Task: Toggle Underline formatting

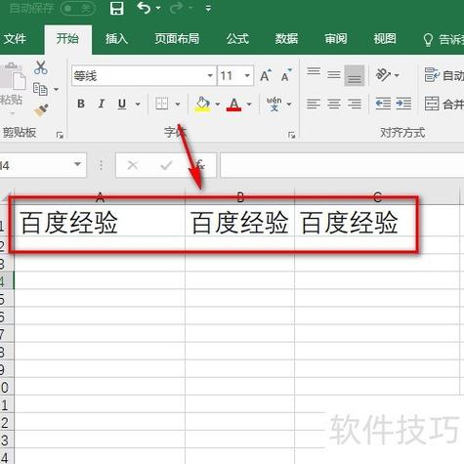Action: (122, 105)
